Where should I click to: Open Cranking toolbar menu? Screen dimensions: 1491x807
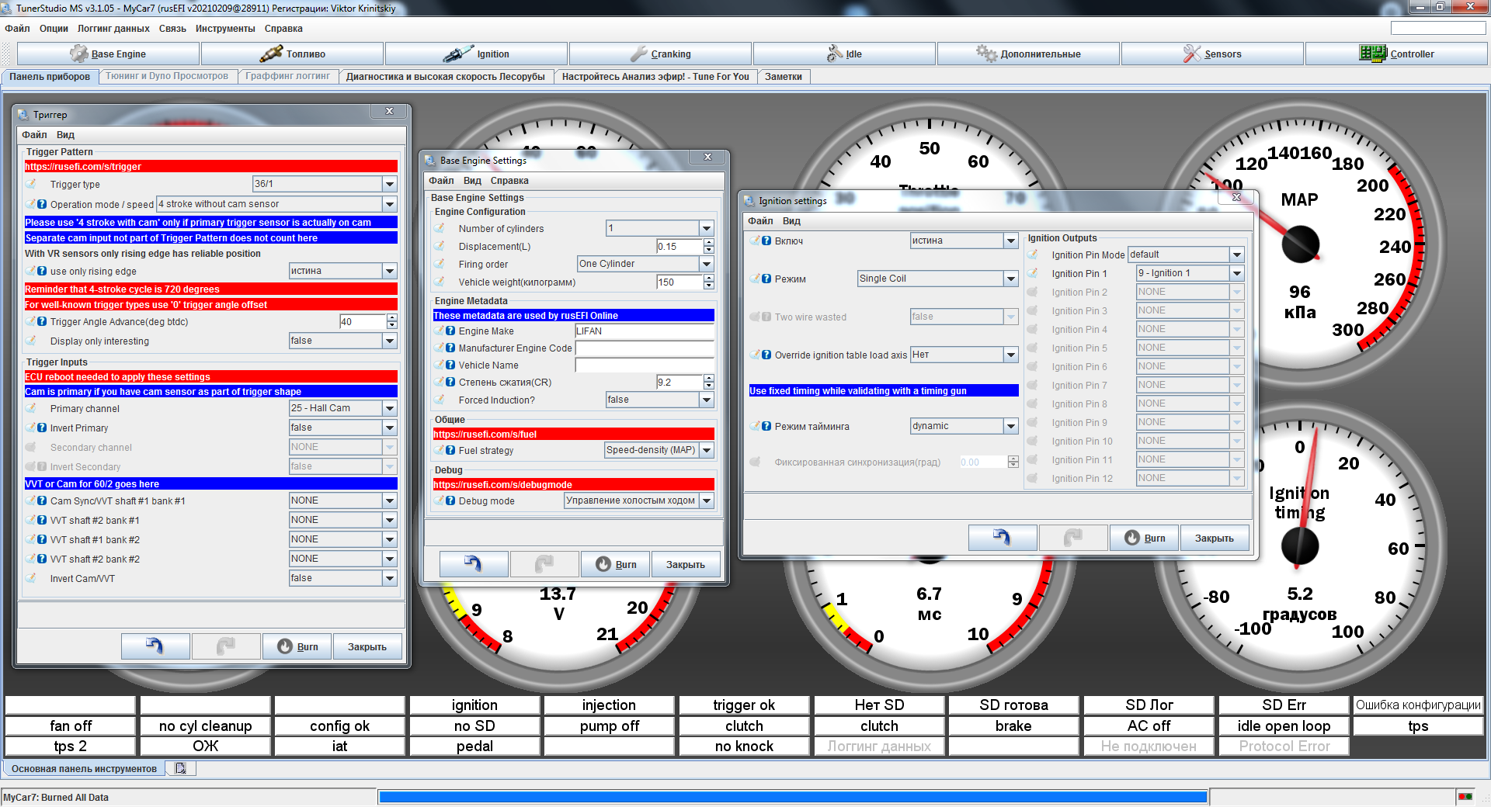click(660, 54)
